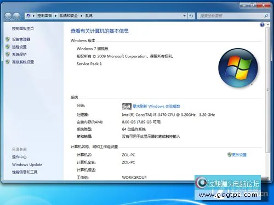Open 操作中心 link
This screenshot has height=205, width=274.
pyautogui.click(x=19, y=157)
